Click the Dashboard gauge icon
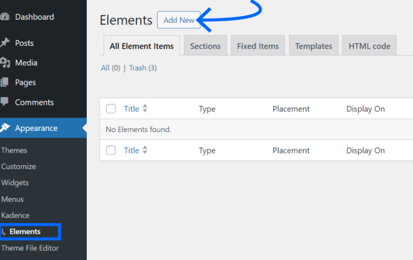 click(5, 17)
